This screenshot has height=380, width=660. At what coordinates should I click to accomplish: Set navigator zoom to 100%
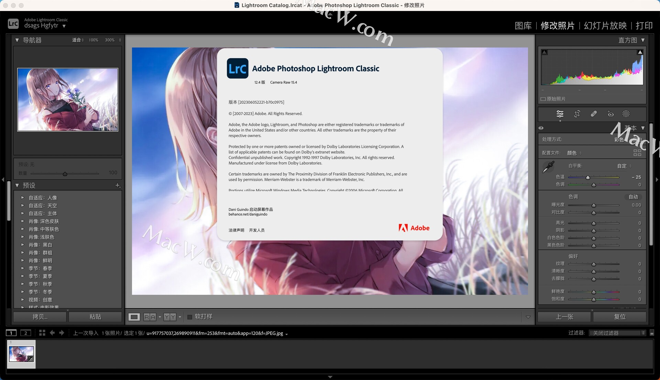coord(93,40)
